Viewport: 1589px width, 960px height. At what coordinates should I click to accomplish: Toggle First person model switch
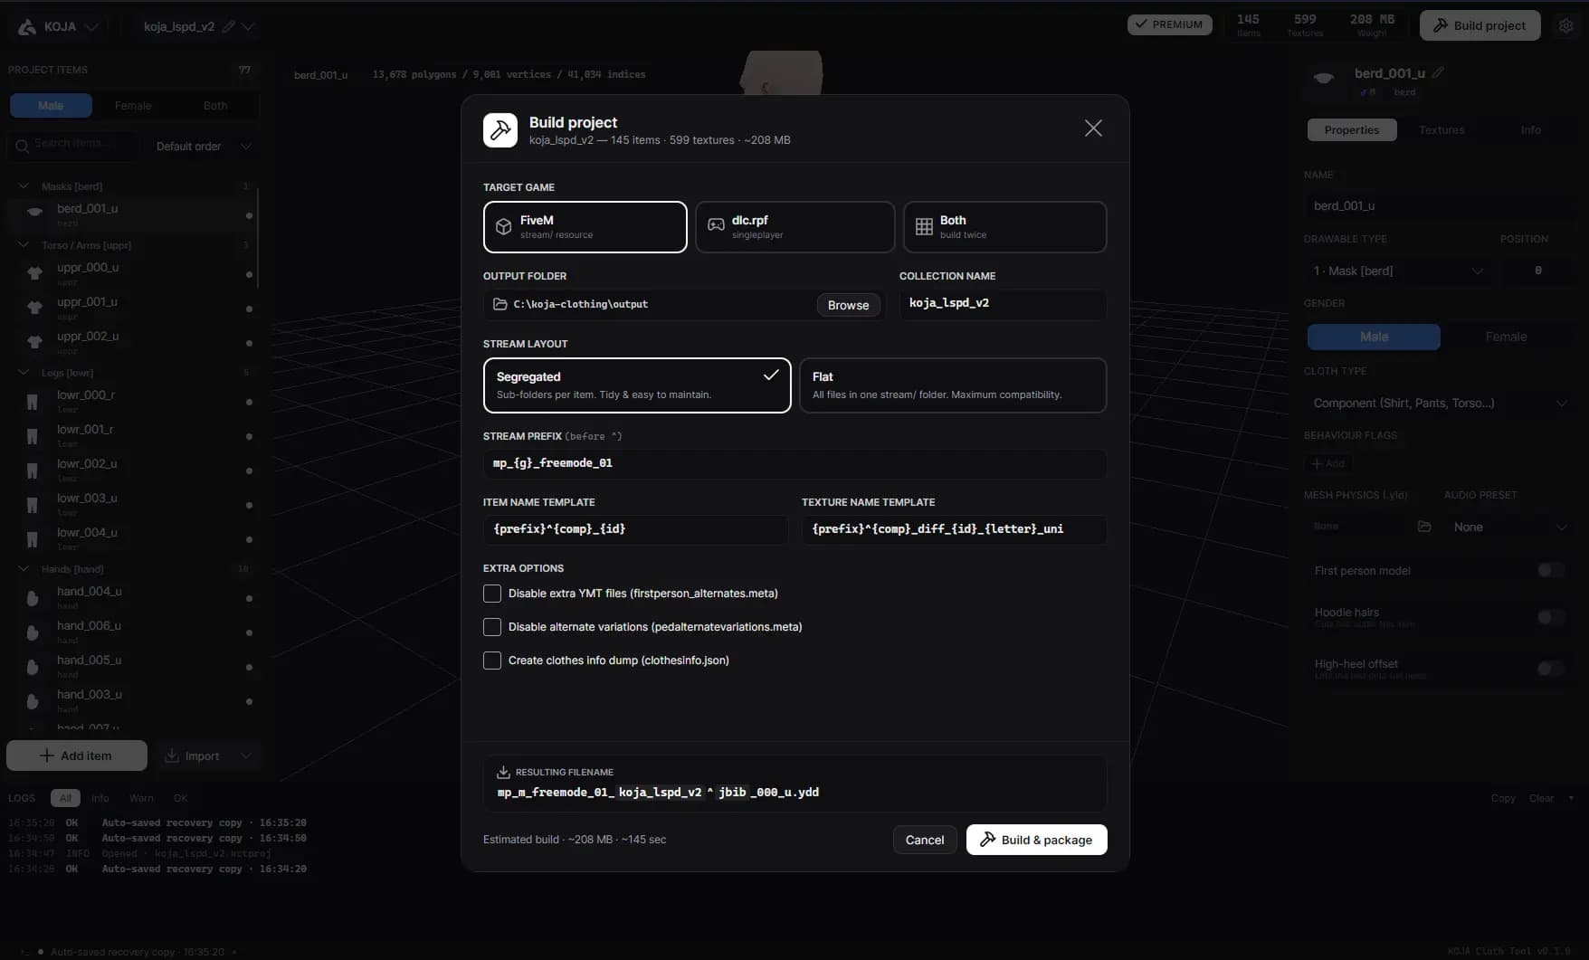coord(1550,570)
